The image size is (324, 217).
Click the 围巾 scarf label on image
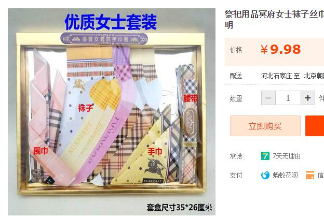point(40,151)
